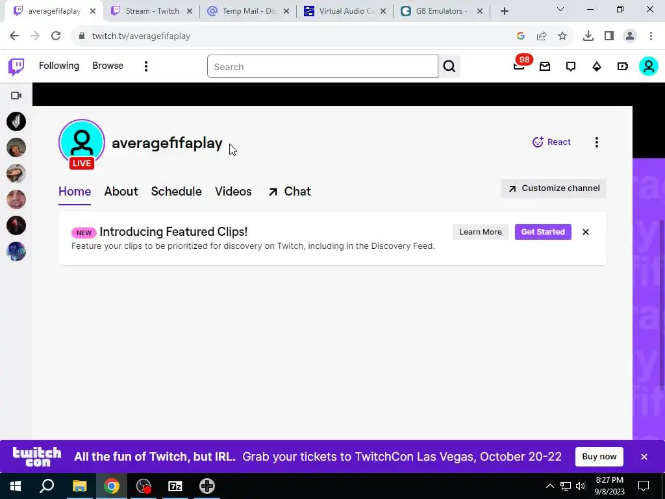665x499 pixels.
Task: Close the averagefifaplay browser tab
Action: 93,12
